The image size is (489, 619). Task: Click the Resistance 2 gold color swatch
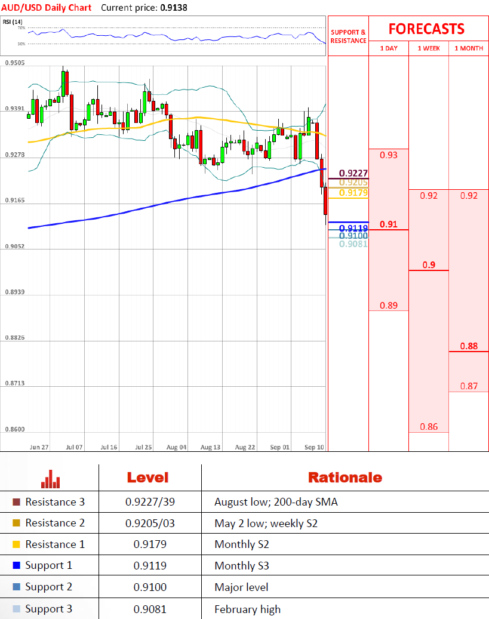(16, 523)
